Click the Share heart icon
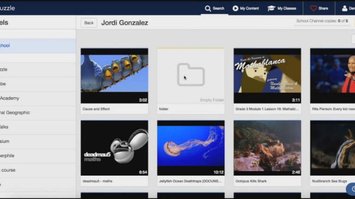This screenshot has width=355, height=199. 313,9
